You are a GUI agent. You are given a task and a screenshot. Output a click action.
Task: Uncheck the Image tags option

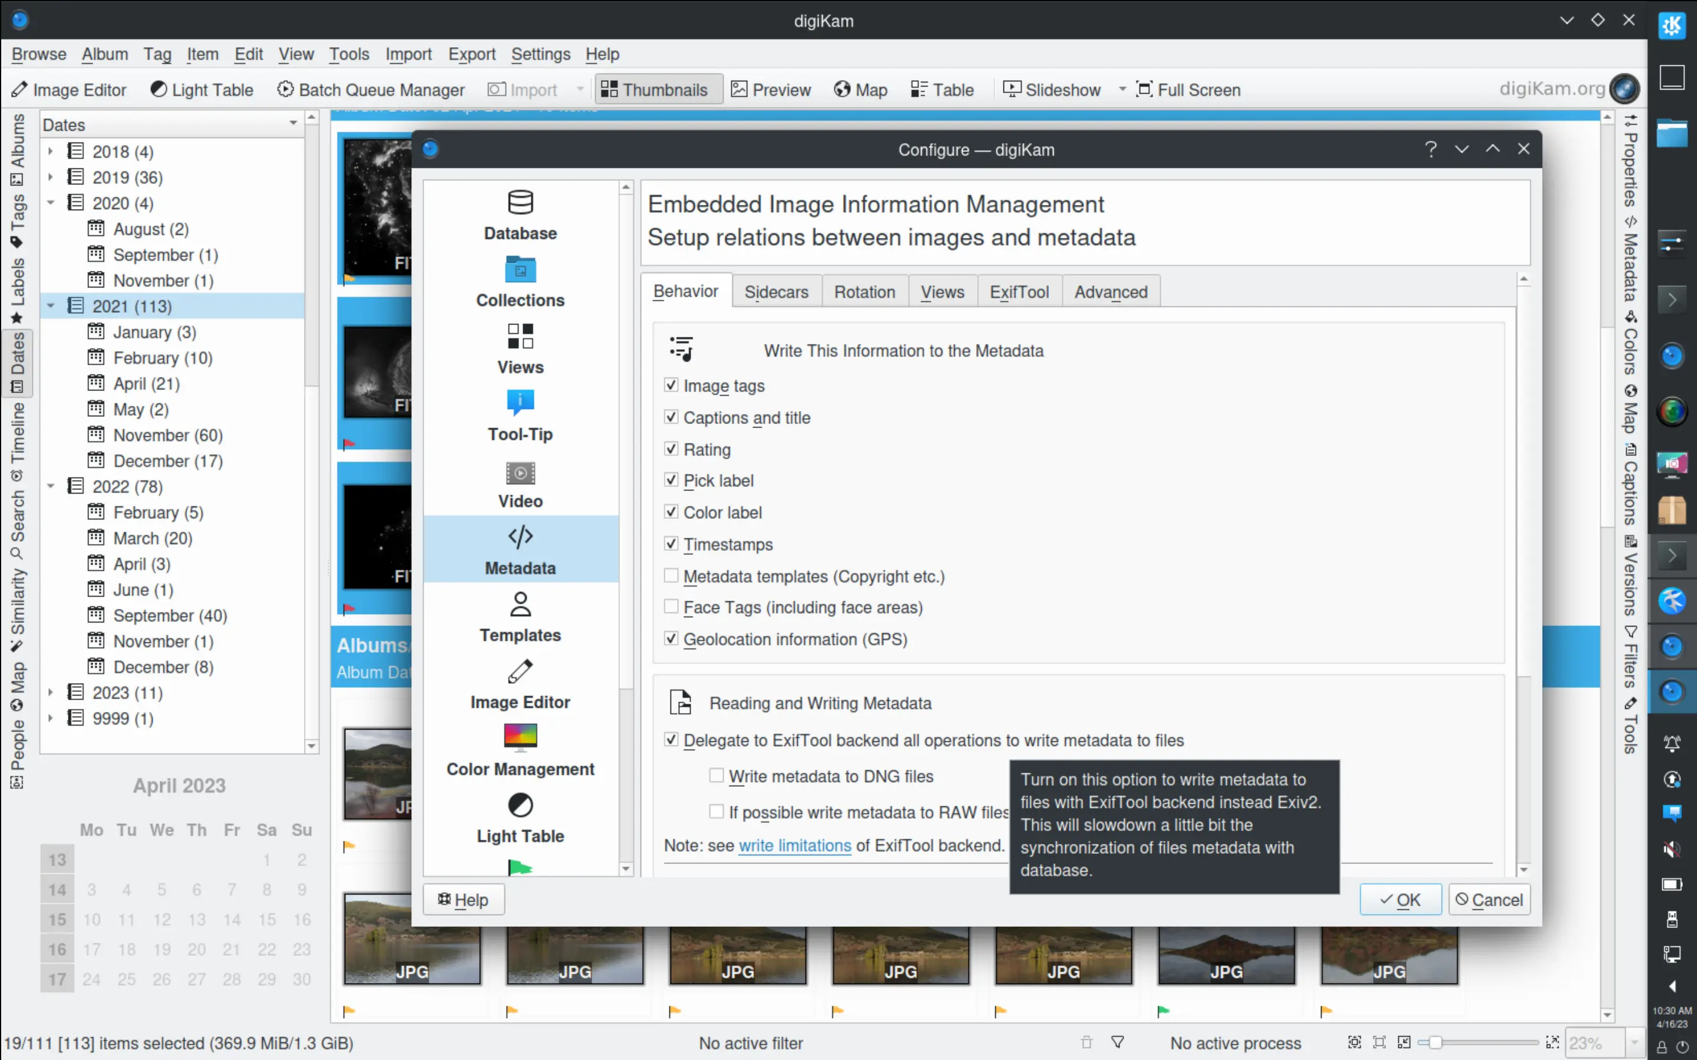[x=671, y=385]
